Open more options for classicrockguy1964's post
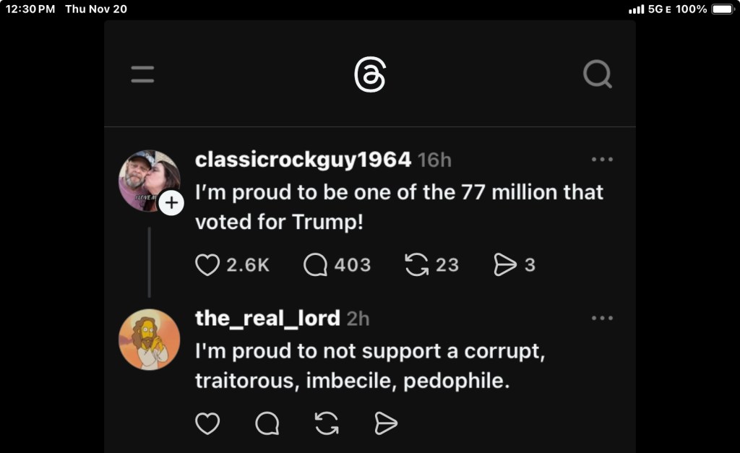Viewport: 740px width, 453px height. coord(602,160)
